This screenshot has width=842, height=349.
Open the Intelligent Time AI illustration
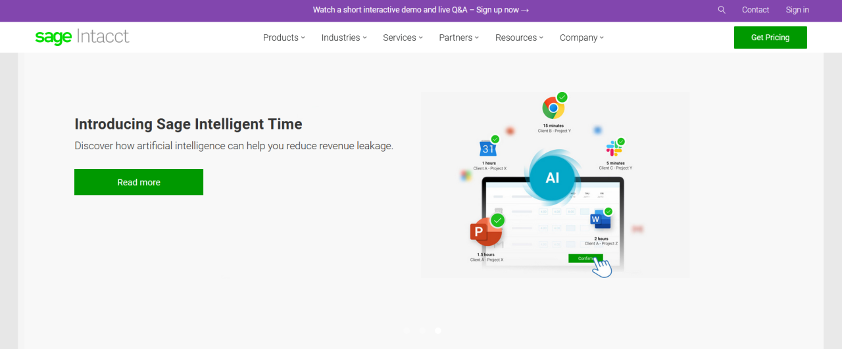click(x=555, y=185)
